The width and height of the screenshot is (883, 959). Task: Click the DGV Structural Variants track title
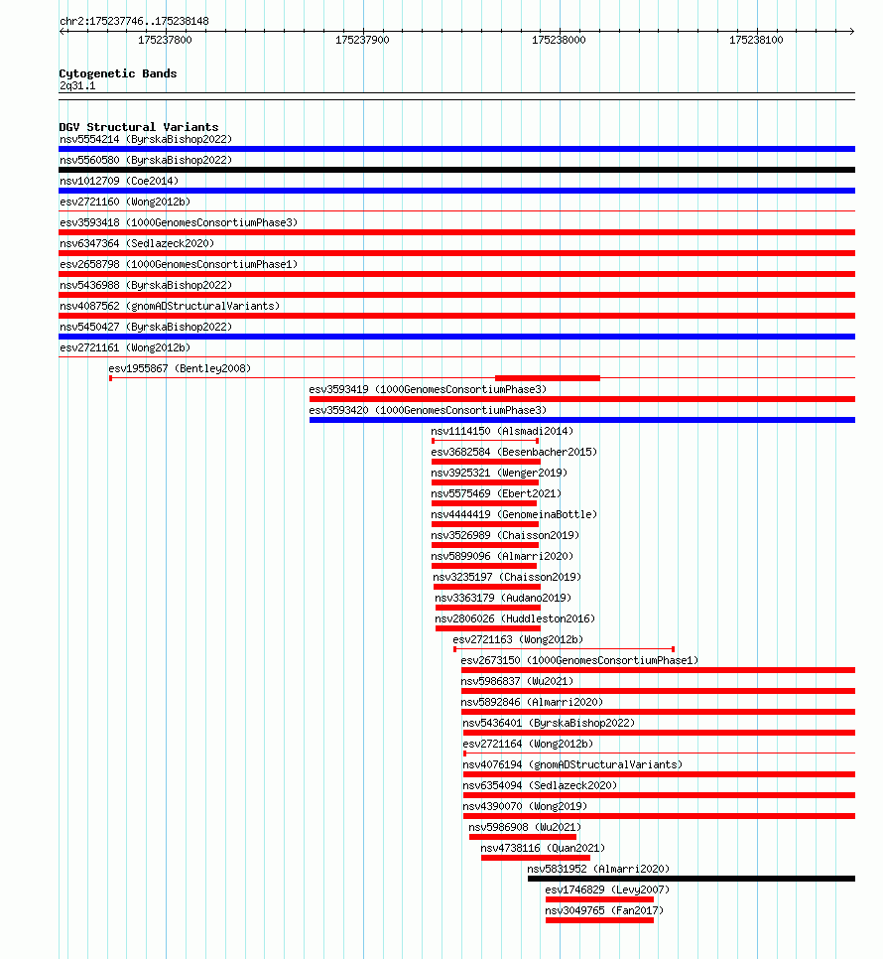139,127
